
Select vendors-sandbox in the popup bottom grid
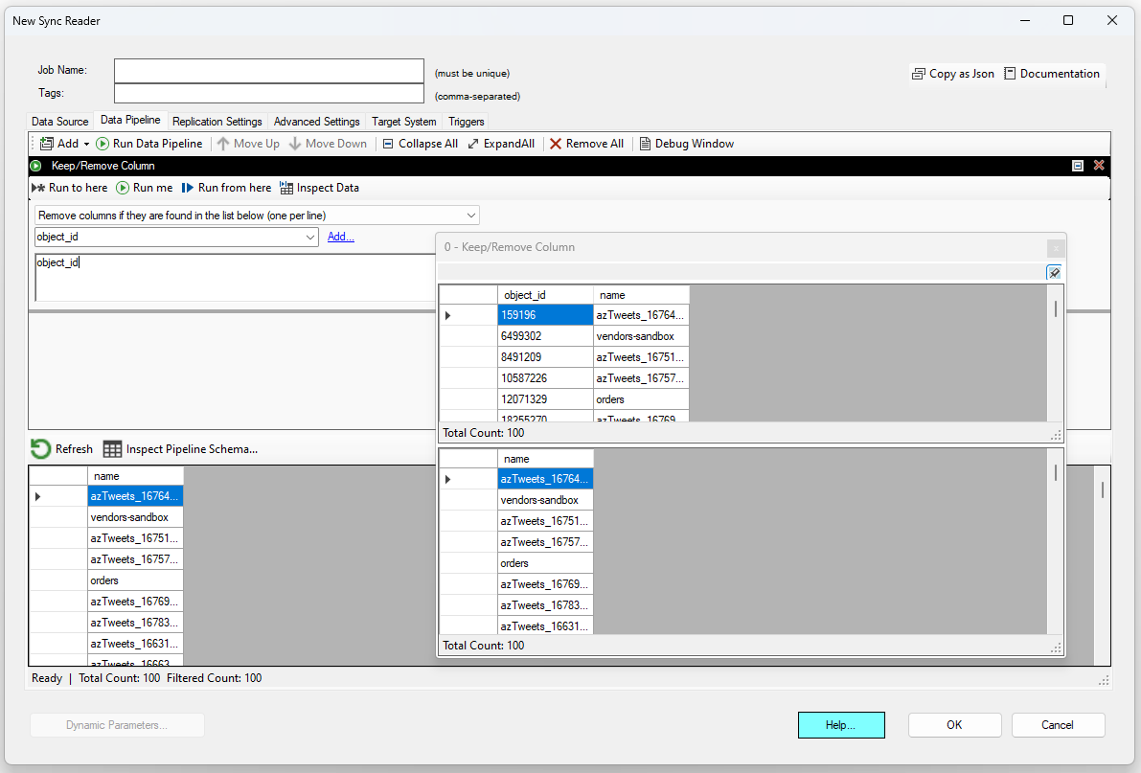pos(545,500)
